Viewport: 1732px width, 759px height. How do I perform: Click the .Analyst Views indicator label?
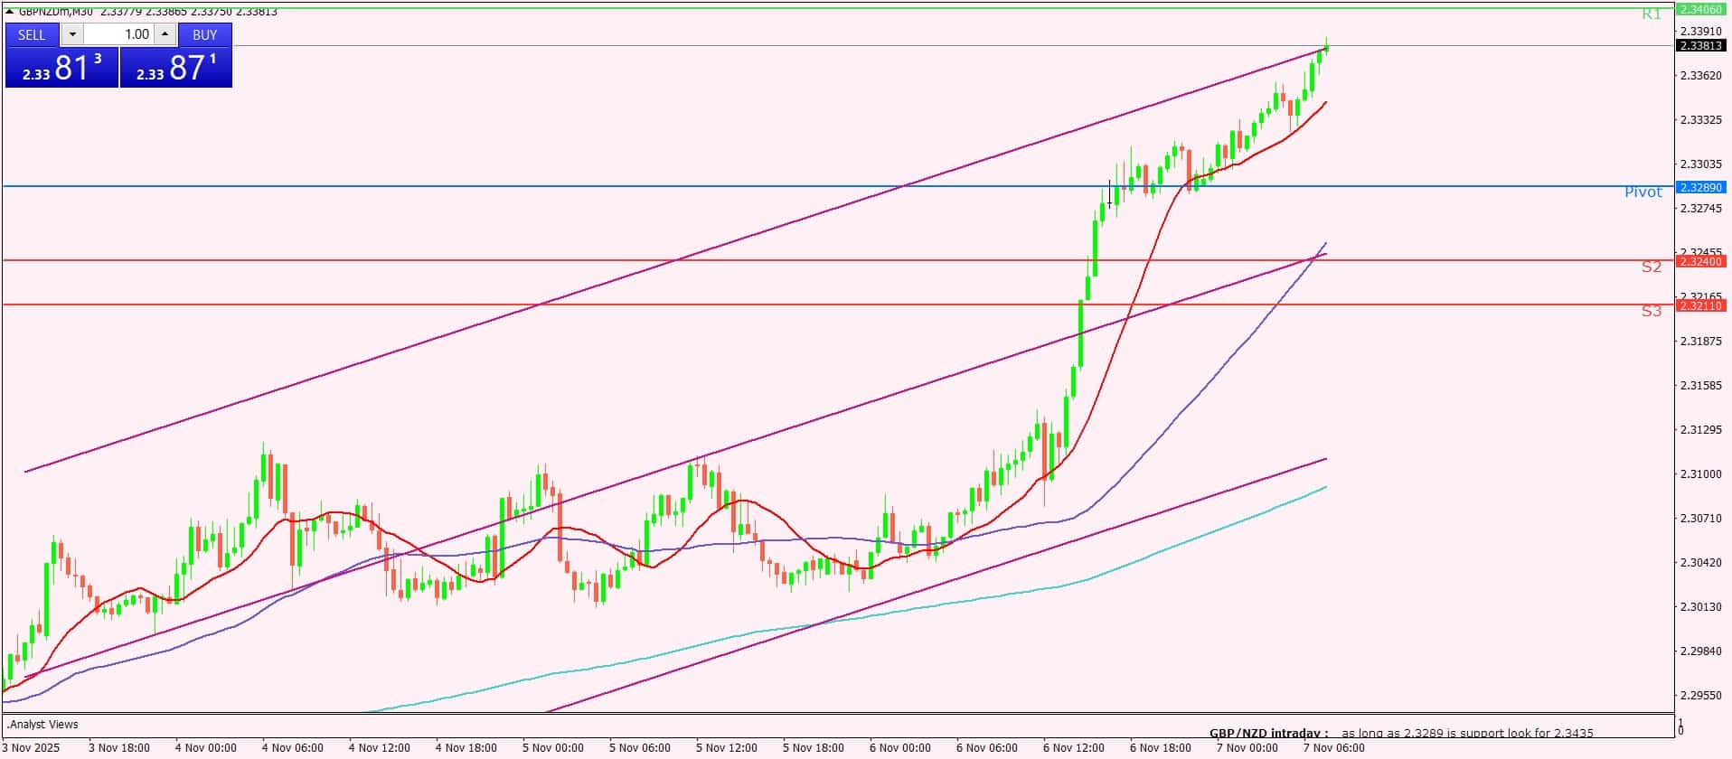42,725
